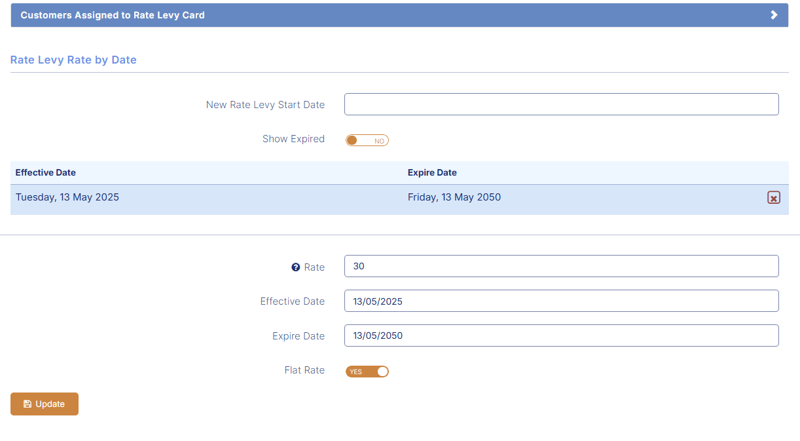Click the Rate Levy Rate by Date heading
The height and width of the screenshot is (441, 800).
73,60
